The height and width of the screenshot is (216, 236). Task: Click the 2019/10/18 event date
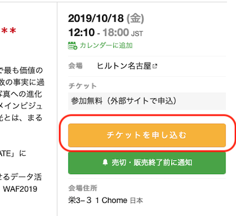(96, 18)
